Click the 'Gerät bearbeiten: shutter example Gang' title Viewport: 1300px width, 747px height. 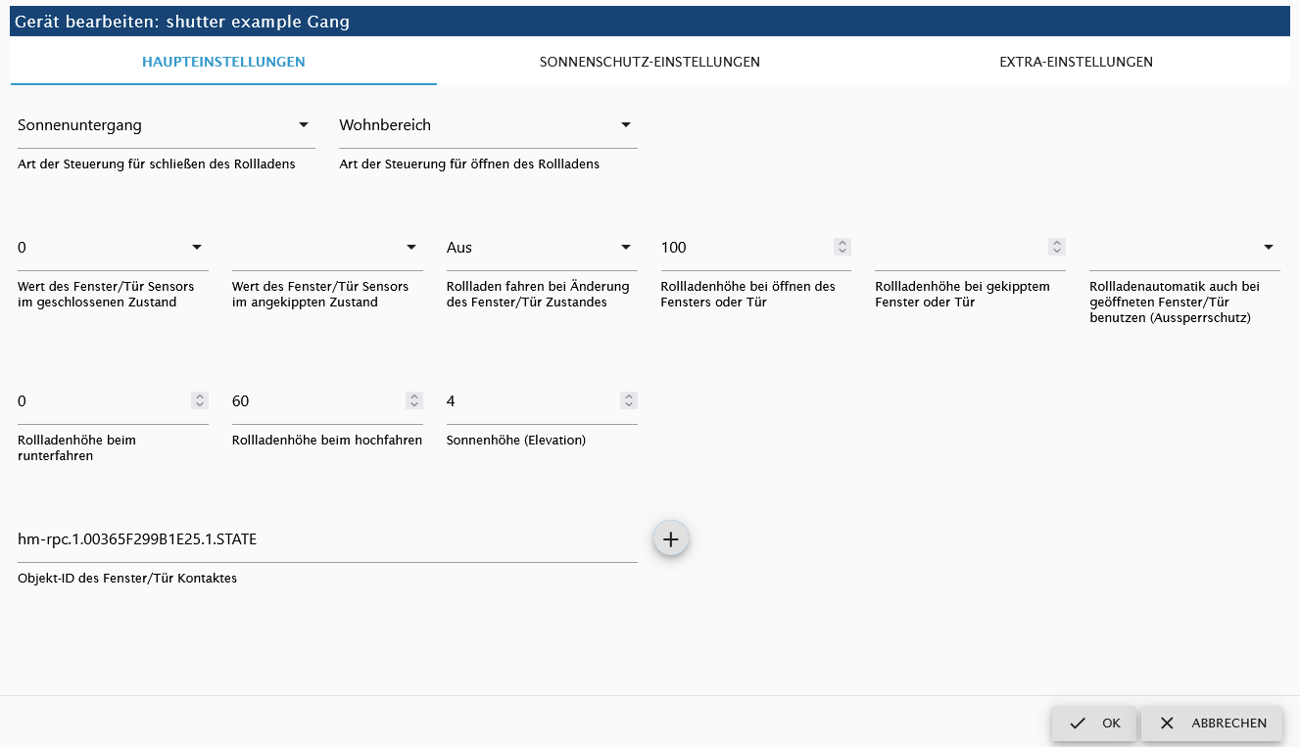coord(182,22)
